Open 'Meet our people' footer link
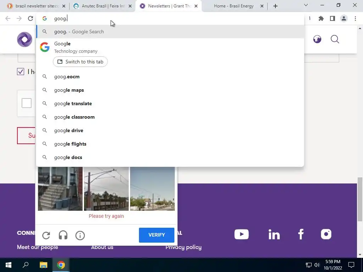The width and height of the screenshot is (363, 272). [38, 247]
